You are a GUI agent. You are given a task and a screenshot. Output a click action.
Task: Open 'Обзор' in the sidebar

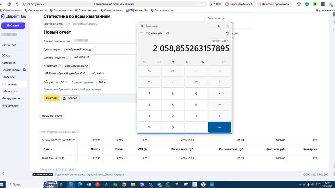(6, 55)
